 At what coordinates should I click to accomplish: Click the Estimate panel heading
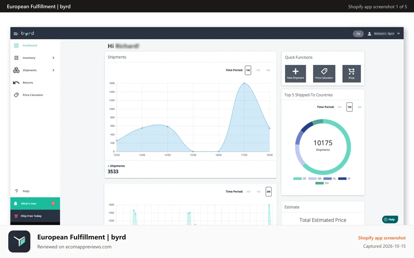pos(292,207)
